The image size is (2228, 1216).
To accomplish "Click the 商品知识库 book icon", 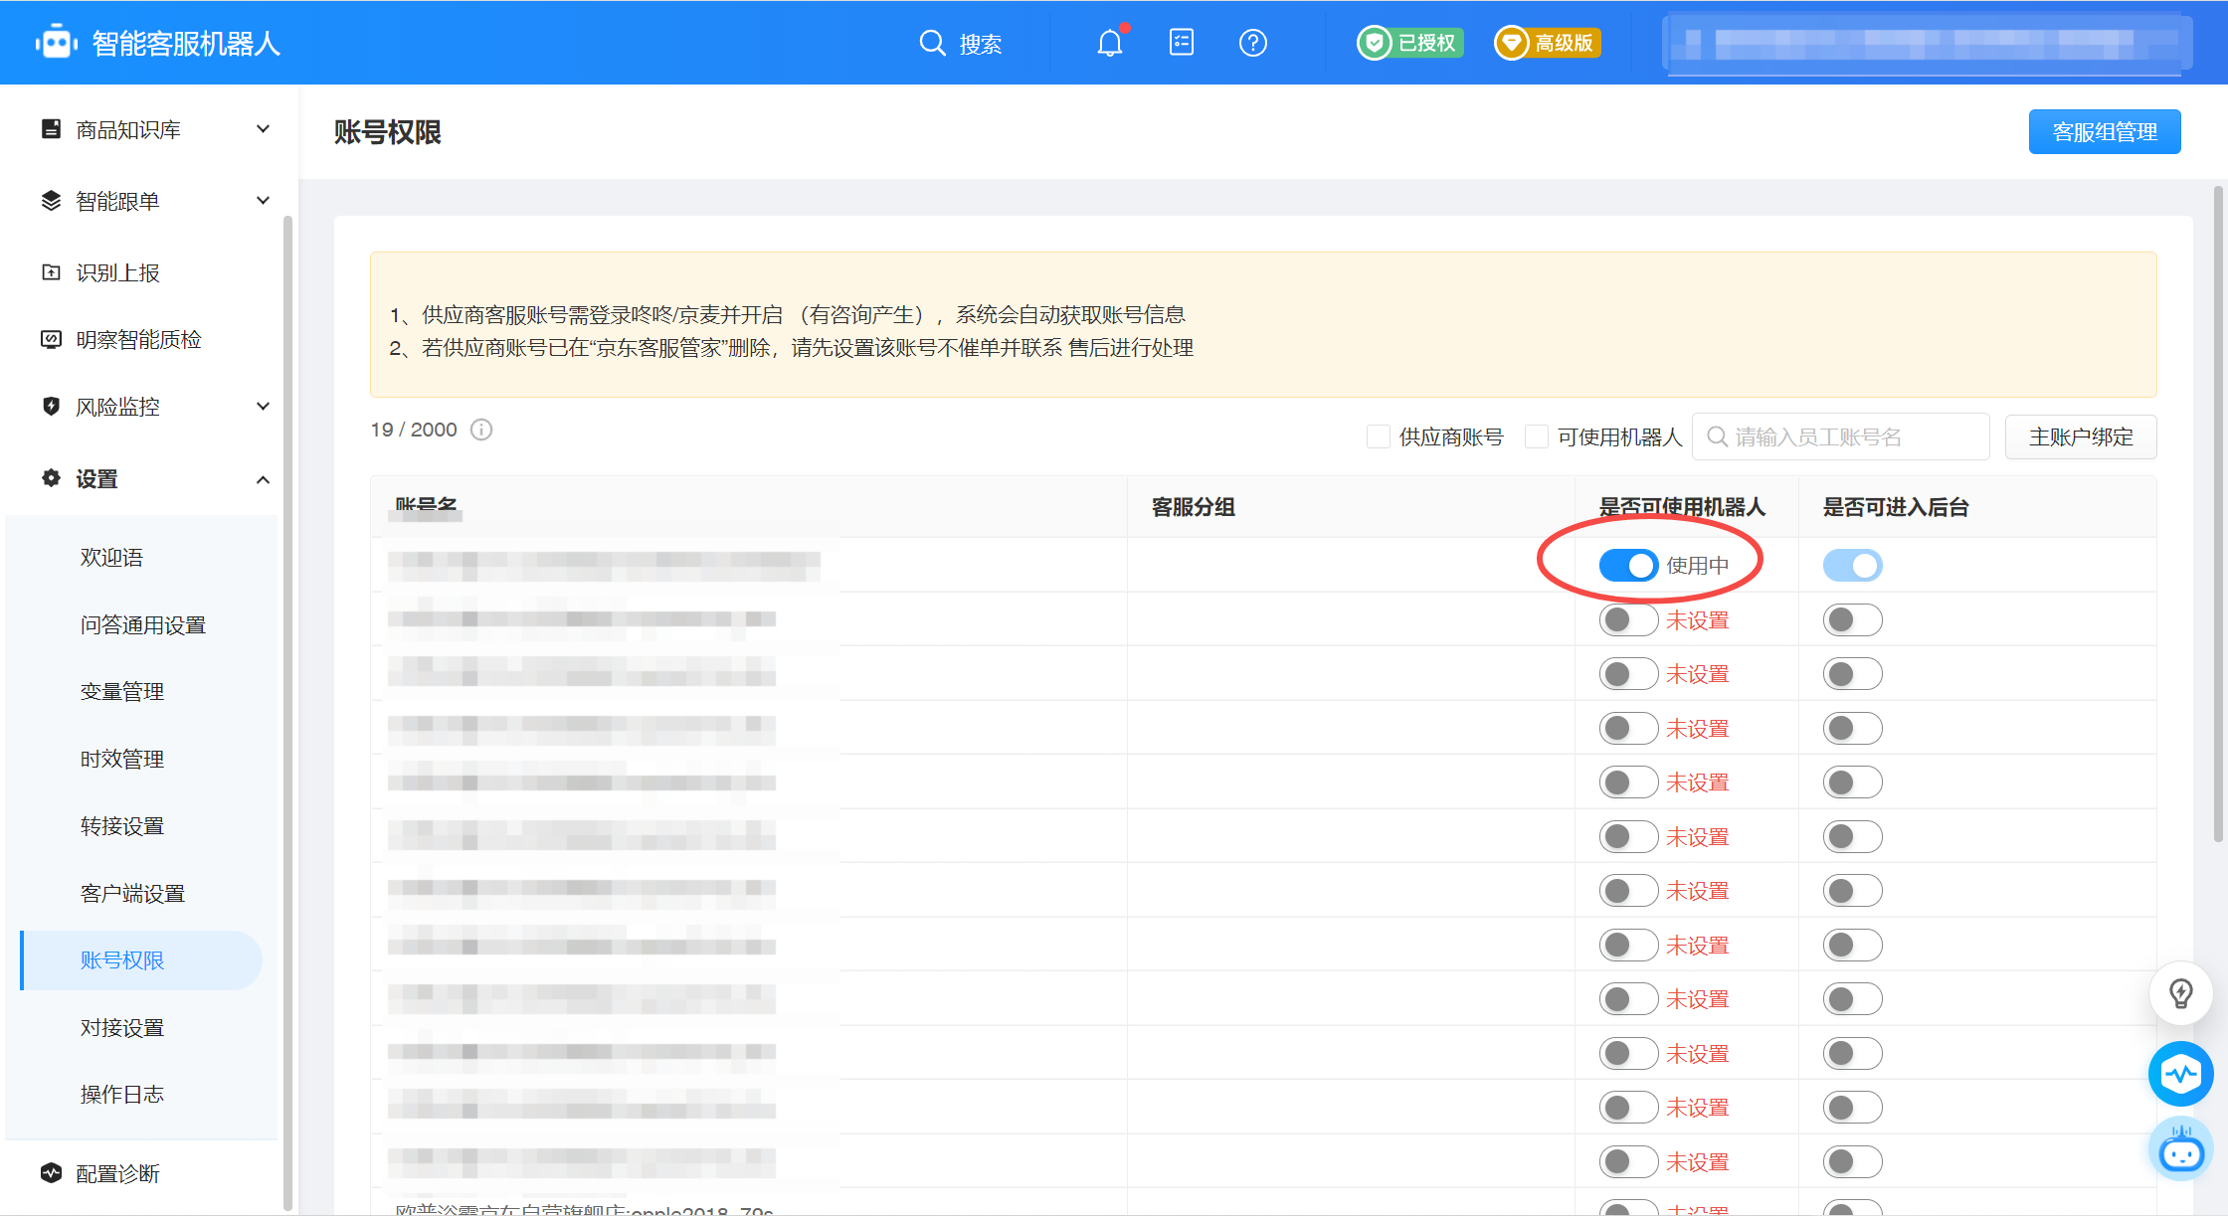I will [x=51, y=129].
